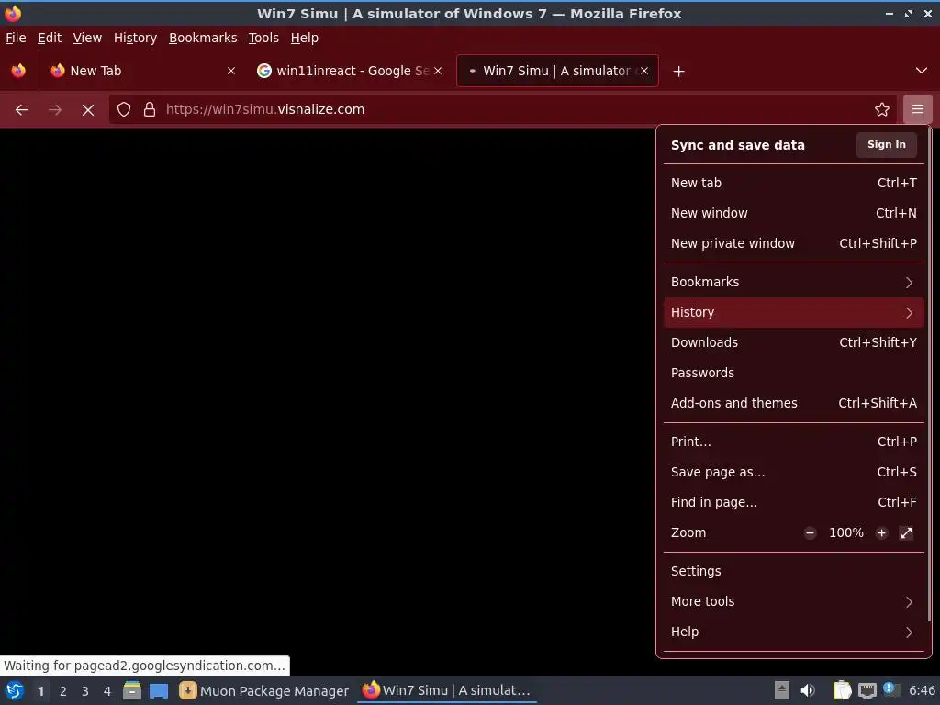Open the list all tabs chevron
Image resolution: width=940 pixels, height=705 pixels.
pos(922,71)
